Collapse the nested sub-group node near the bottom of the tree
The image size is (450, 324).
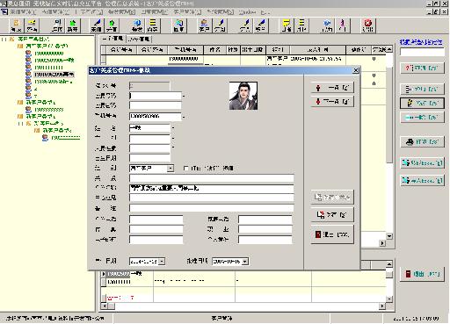[20, 123]
